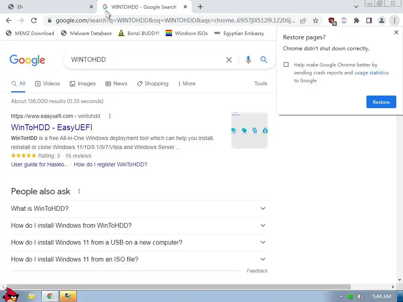Switch to News results
Screen dimensions: 403x302
click(116, 84)
